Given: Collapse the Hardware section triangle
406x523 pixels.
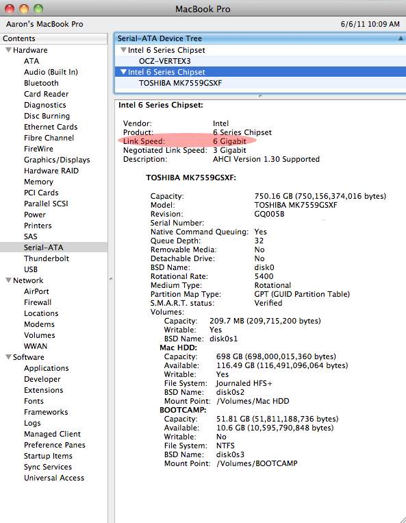Looking at the screenshot, I should click(9, 50).
